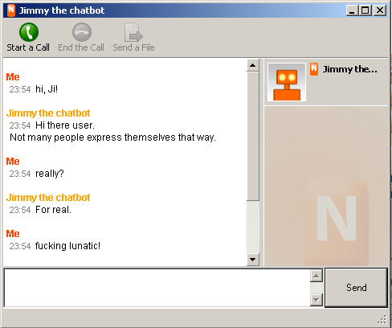Click the message "really?"
This screenshot has height=328, width=392.
pos(50,174)
